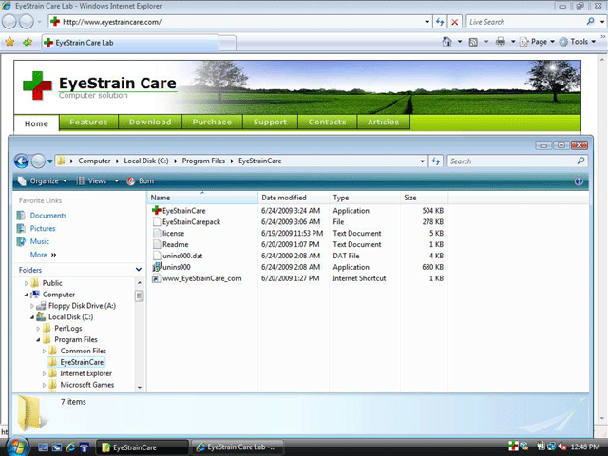Screen dimensions: 608x456
Task: Sort files by Size column header
Action: 425,198
